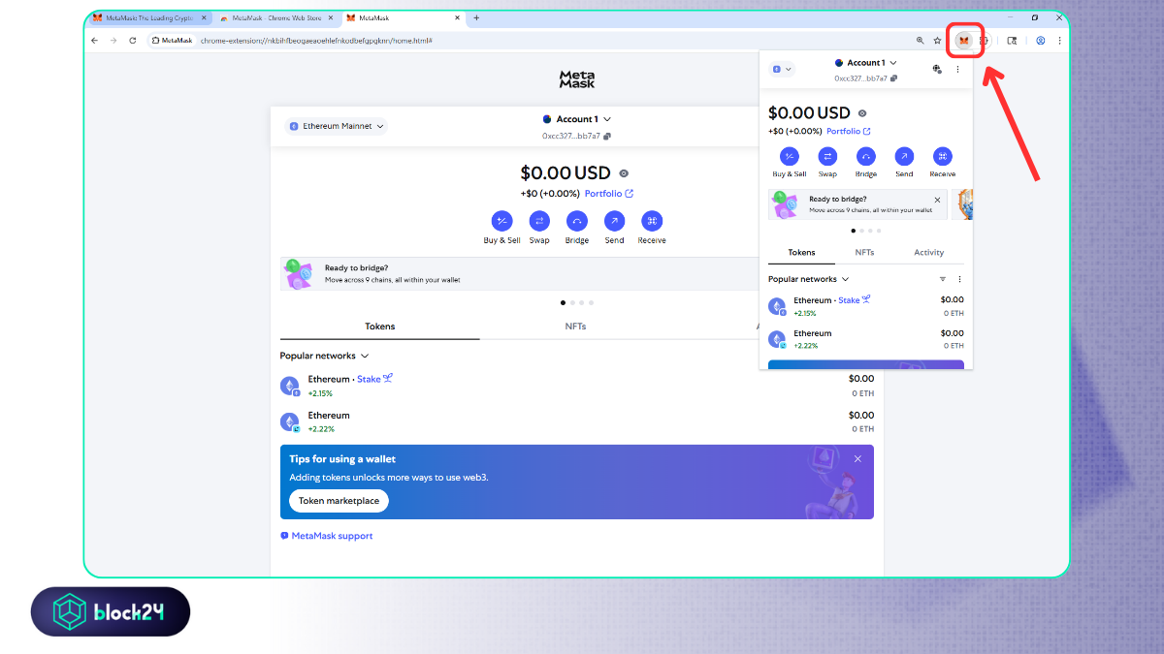Click token filter icon in popup

point(943,279)
